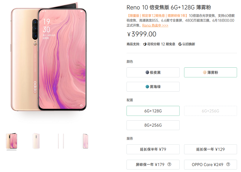Add 延长保半年 ¥79 service
The width and height of the screenshot is (241, 172).
[x=153, y=149]
